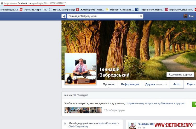Open Тома's user avatar in header
Viewport: 196px width, 129px height.
186,16
